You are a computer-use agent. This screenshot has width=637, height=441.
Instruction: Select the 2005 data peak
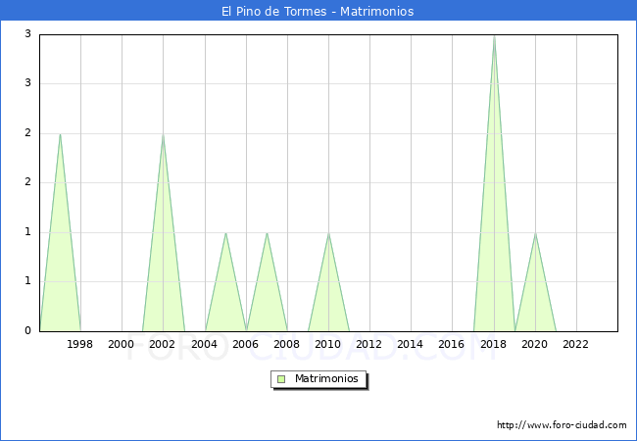tap(225, 233)
